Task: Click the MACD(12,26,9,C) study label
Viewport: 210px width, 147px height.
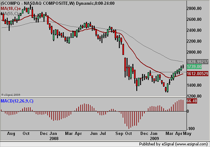Action: (17, 101)
